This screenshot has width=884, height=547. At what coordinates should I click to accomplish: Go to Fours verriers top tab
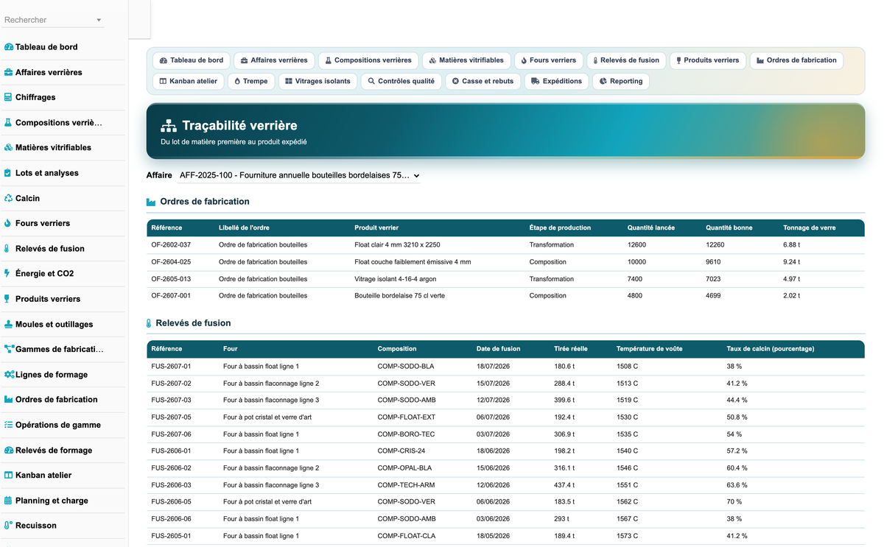click(x=549, y=60)
